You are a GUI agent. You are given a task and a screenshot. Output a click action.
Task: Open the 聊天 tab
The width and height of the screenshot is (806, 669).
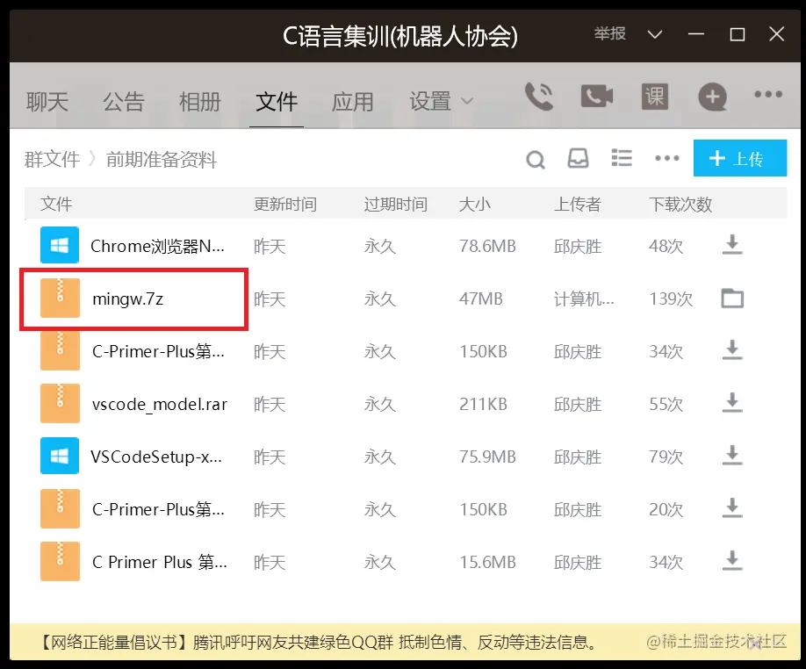click(47, 101)
